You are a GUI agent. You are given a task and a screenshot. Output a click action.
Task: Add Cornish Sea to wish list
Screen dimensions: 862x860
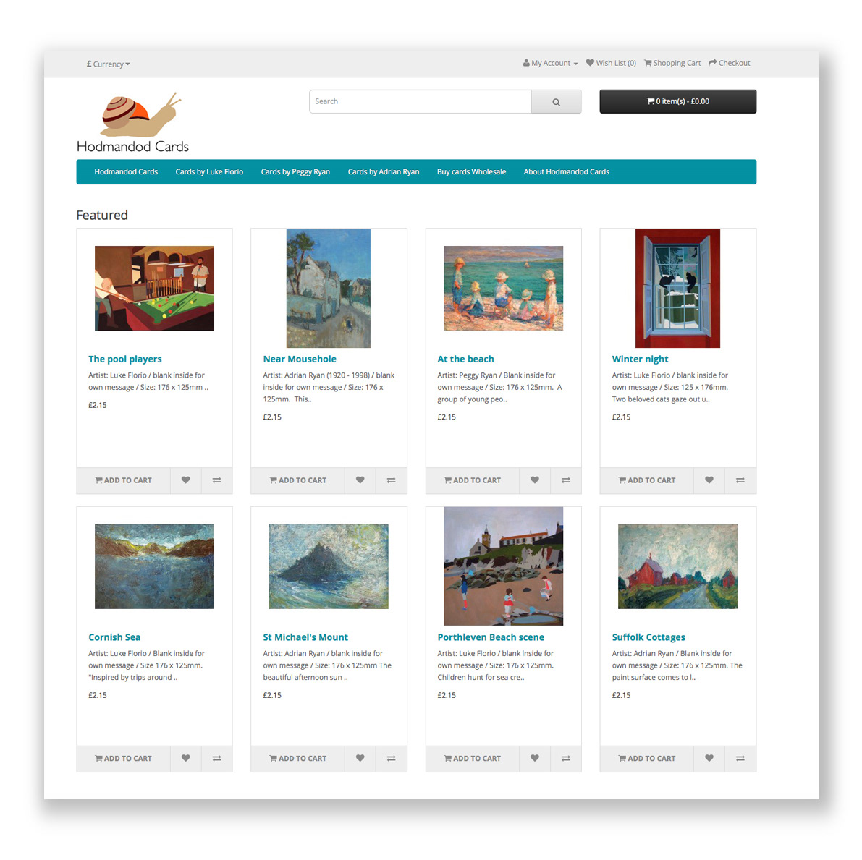186,758
